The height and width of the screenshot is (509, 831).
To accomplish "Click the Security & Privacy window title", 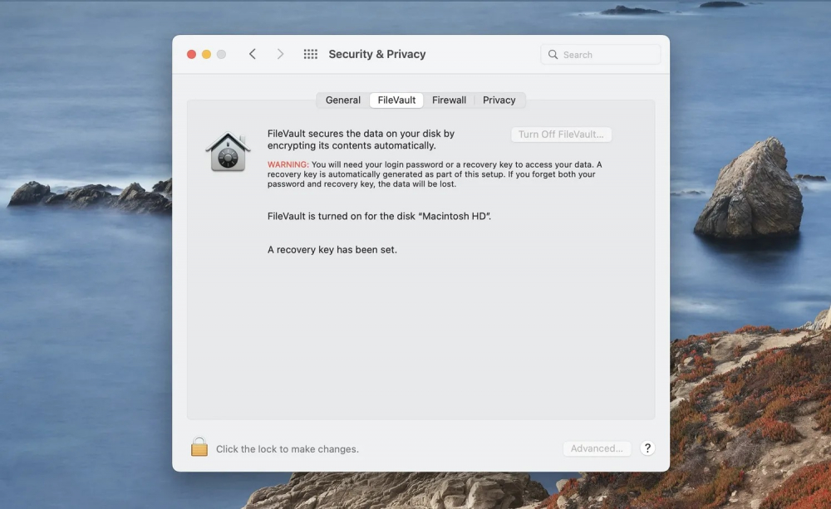I will click(x=376, y=54).
